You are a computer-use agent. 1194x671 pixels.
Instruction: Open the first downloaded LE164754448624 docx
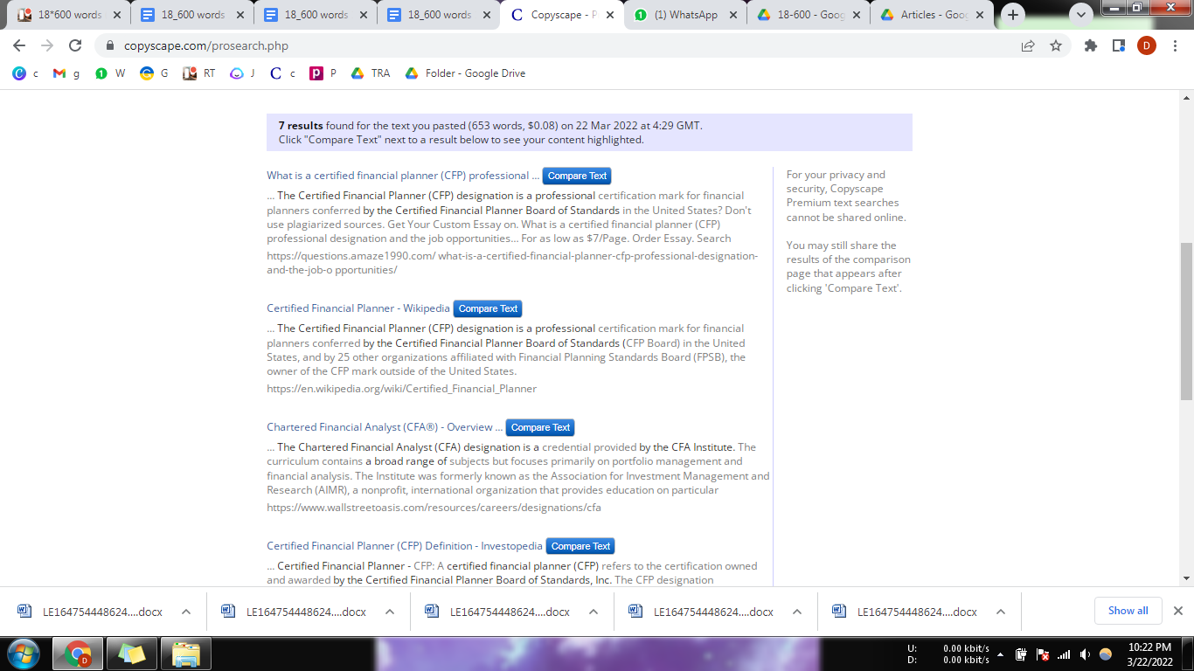click(x=90, y=612)
